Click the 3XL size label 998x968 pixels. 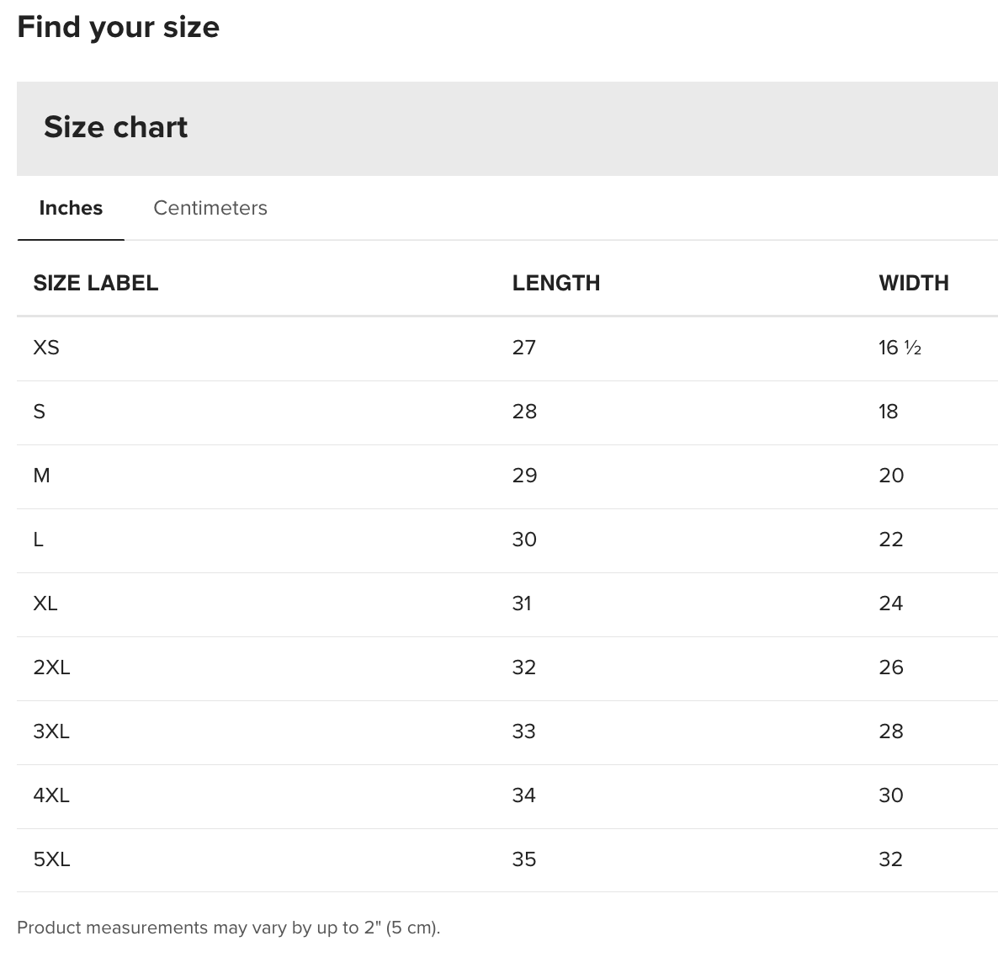51,731
